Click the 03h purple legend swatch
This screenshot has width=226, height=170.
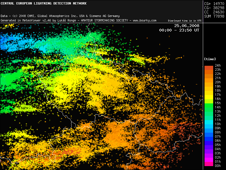click(209, 151)
